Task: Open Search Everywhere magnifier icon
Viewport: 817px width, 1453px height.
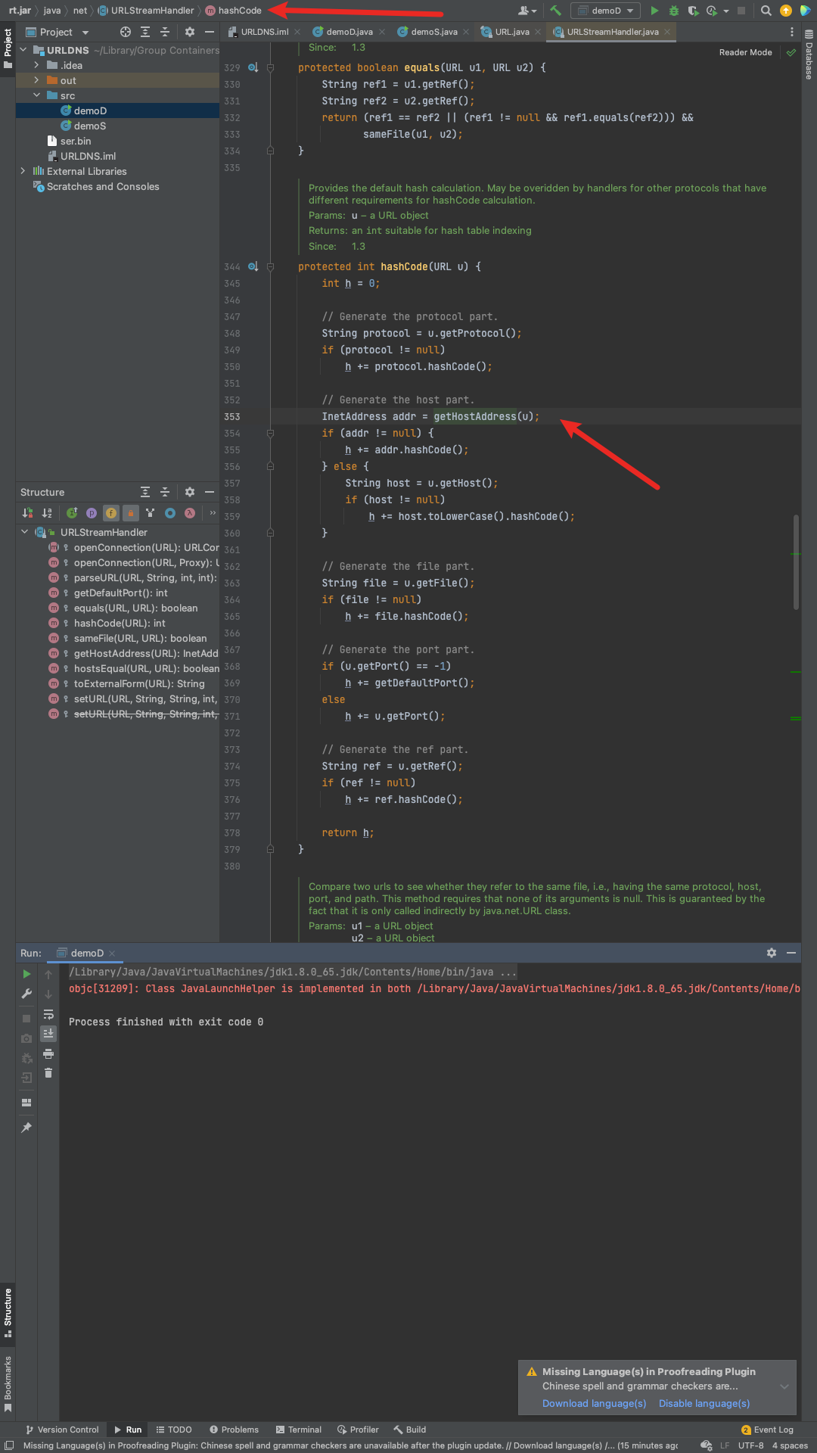Action: 766,11
